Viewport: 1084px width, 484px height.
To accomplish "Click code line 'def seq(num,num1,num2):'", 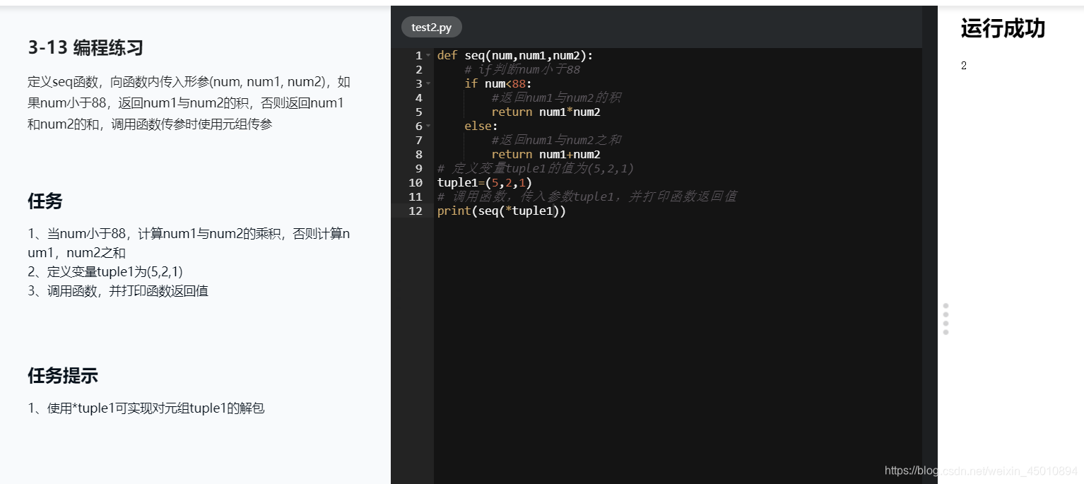I will click(515, 55).
